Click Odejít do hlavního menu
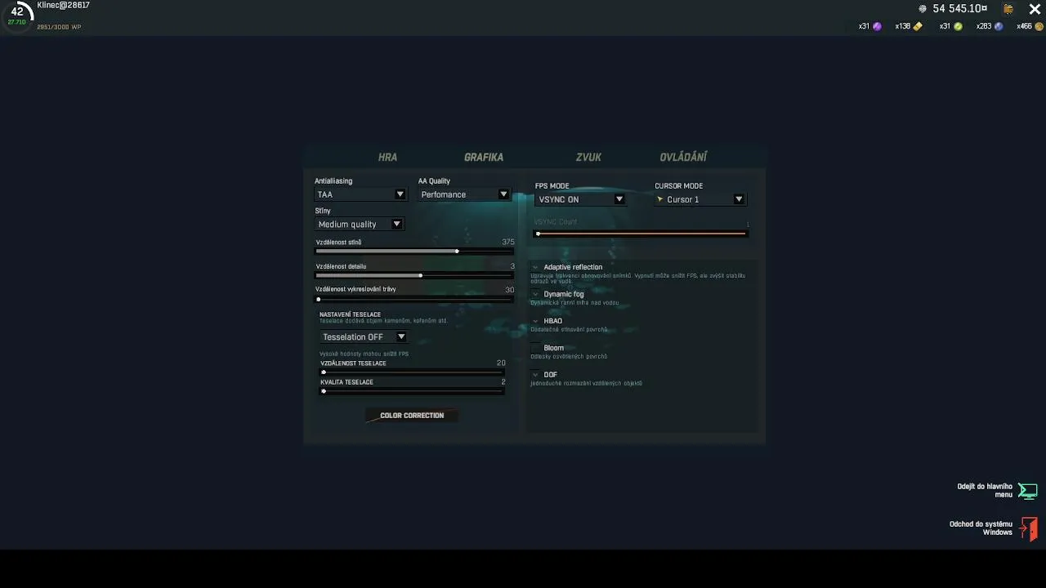The image size is (1046, 588). pos(985,491)
